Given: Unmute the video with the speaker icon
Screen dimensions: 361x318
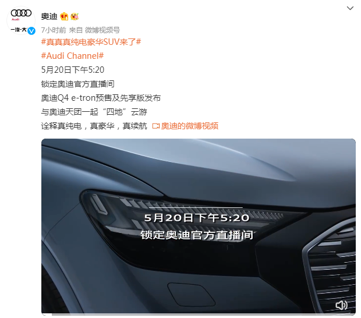Looking at the screenshot, I should (x=341, y=305).
